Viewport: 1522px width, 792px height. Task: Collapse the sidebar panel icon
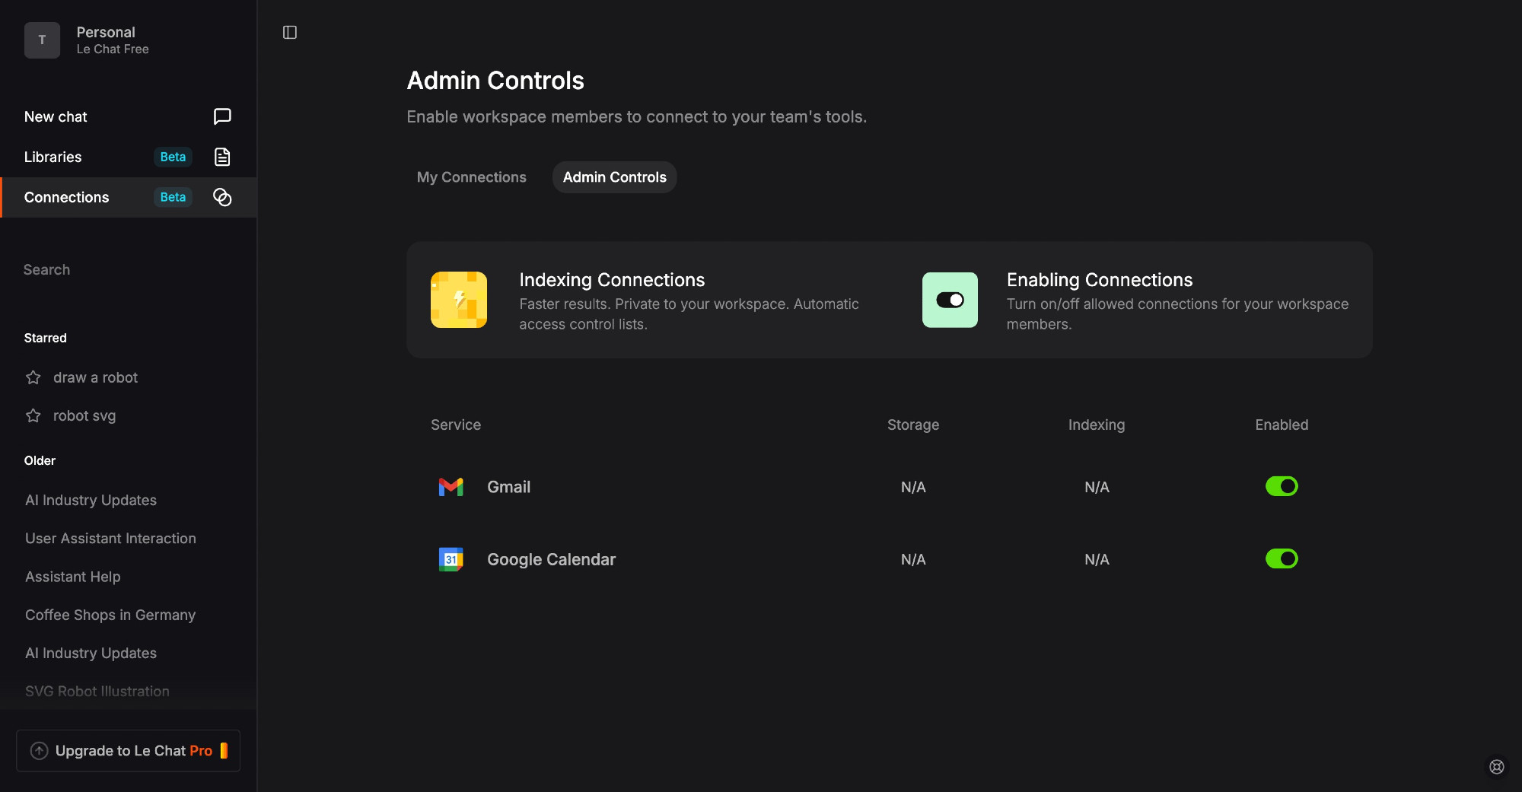290,32
